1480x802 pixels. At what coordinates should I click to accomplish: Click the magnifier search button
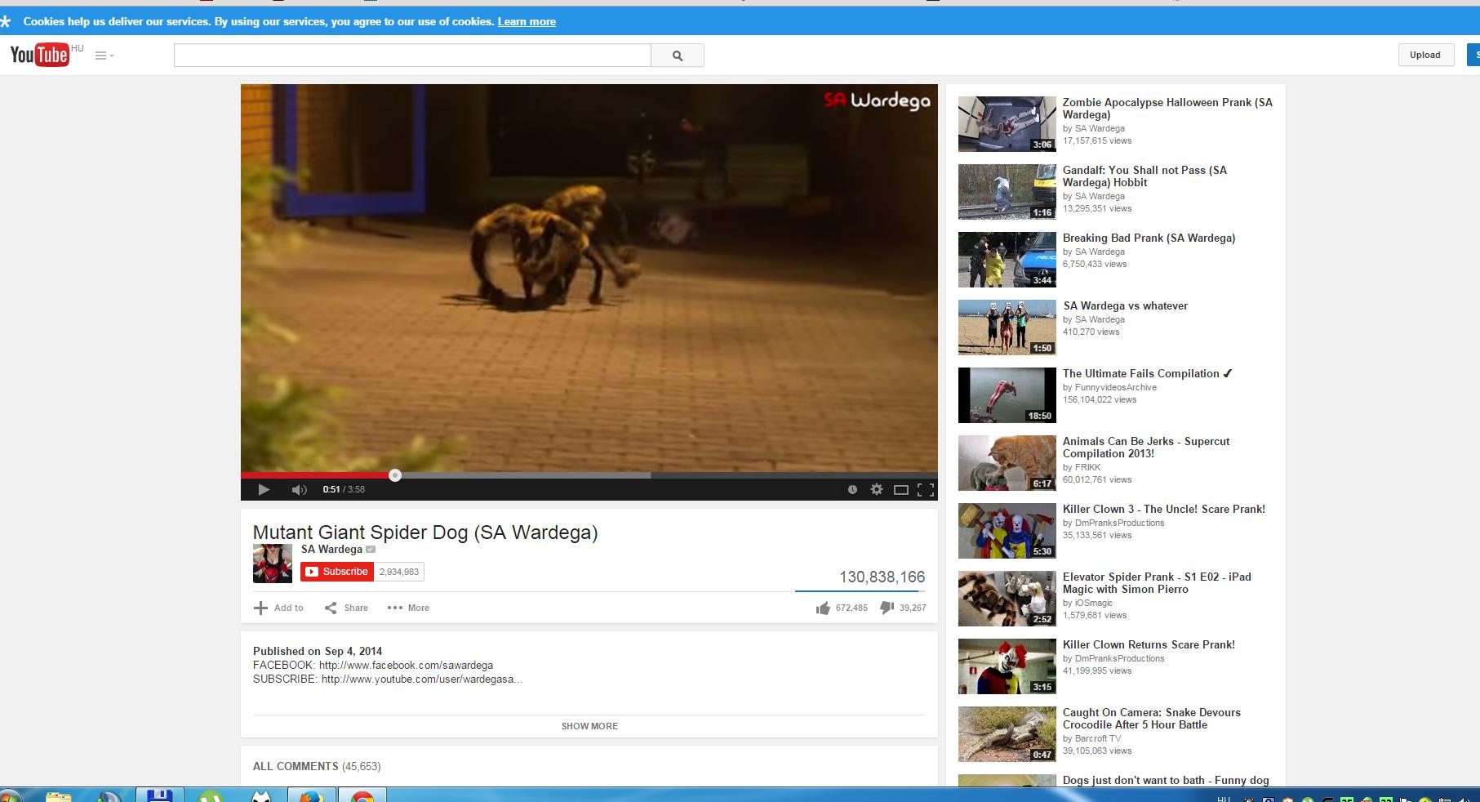pyautogui.click(x=677, y=56)
